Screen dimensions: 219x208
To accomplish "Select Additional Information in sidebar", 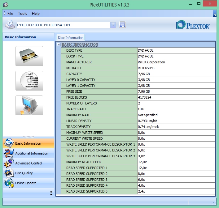I will pos(32,153).
